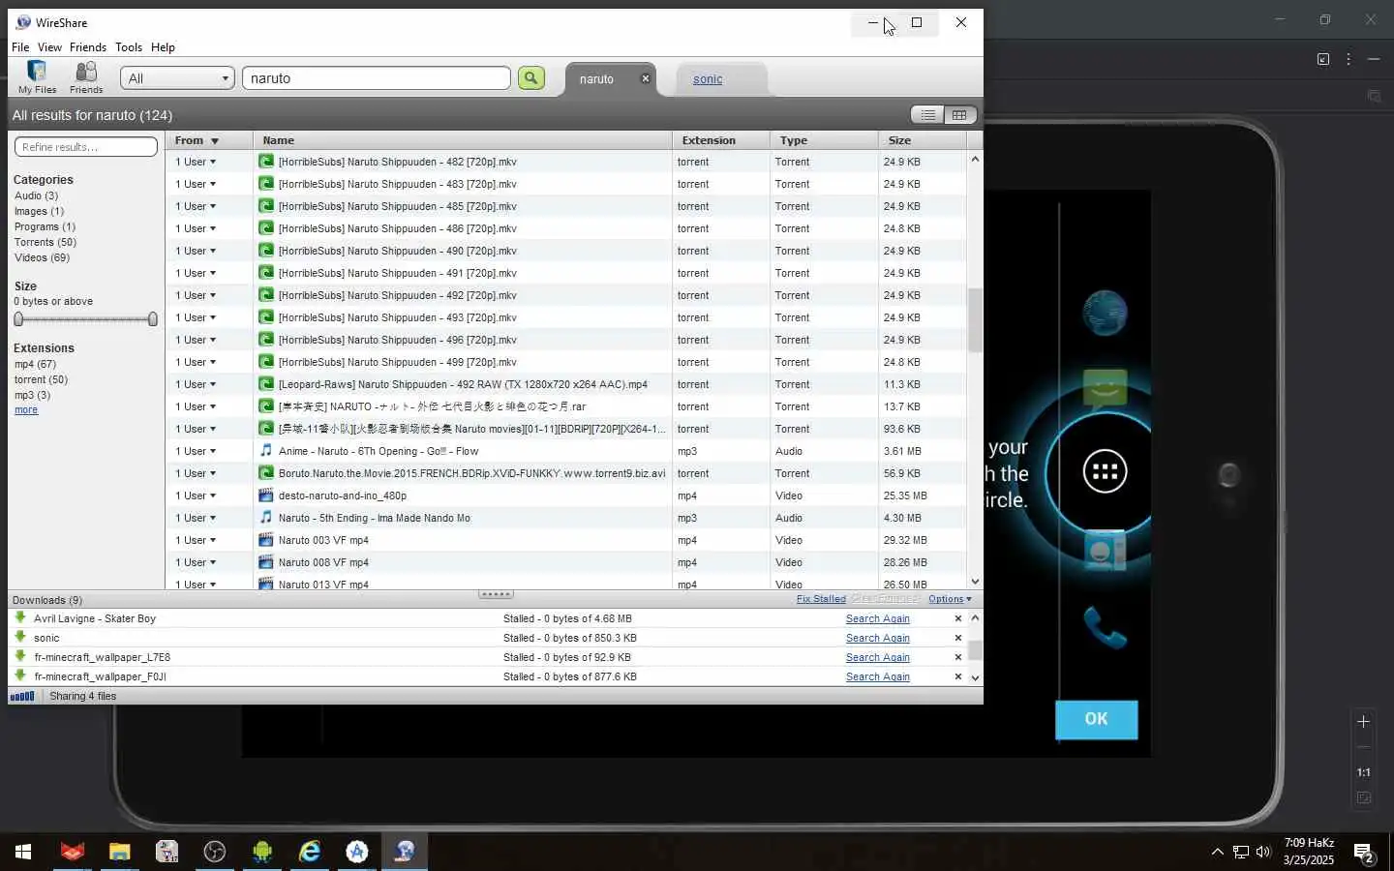Remove fr-minecraft_wallpaper_L7E8 download with X
Image resolution: width=1394 pixels, height=871 pixels.
pyautogui.click(x=958, y=657)
